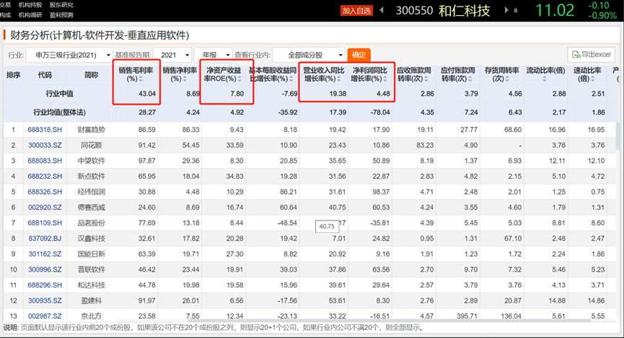Sort by 应收账款周转率 arrows

pyautogui.click(x=426, y=79)
